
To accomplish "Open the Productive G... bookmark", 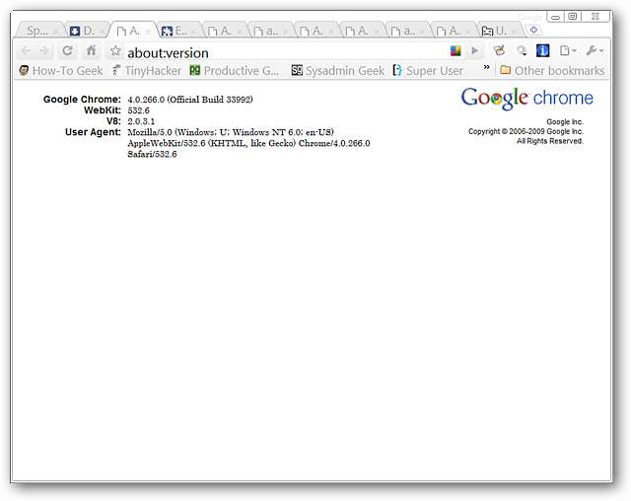I will 235,71.
